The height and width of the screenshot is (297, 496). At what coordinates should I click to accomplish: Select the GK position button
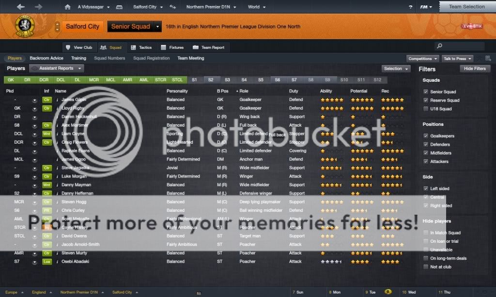11,80
